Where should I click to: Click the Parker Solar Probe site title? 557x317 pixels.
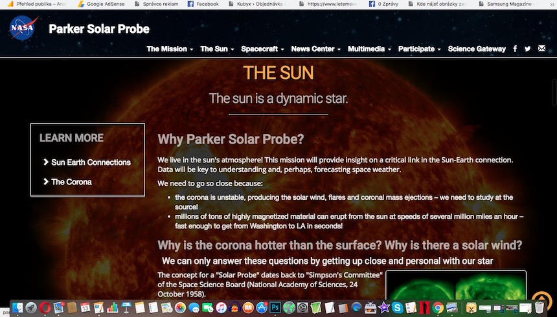click(99, 28)
